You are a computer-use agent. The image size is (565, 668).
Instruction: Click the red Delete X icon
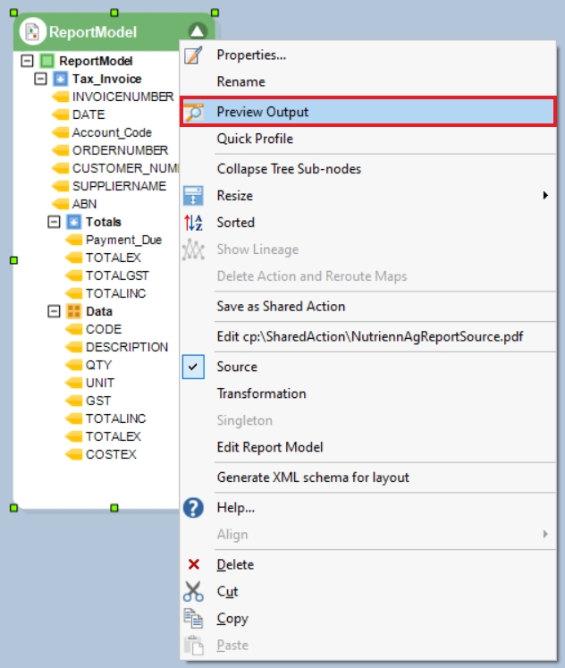194,564
